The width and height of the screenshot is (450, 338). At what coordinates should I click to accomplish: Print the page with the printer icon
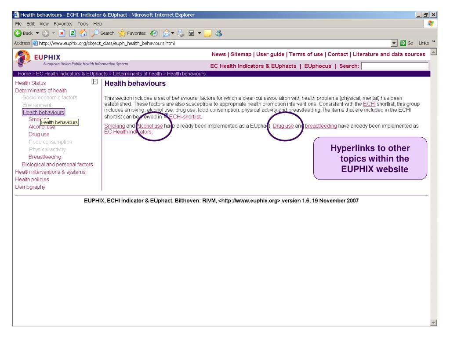click(x=181, y=33)
